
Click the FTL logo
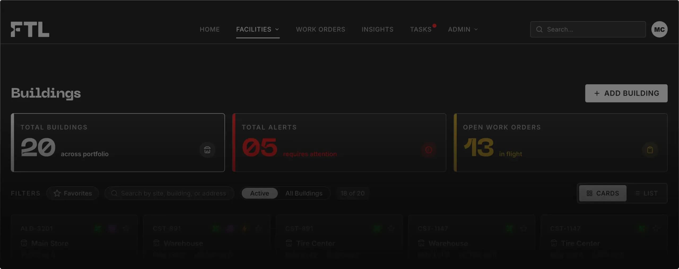point(30,29)
